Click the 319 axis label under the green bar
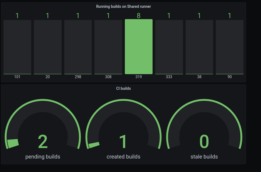Screen dimensions: 261x172 click(139, 77)
